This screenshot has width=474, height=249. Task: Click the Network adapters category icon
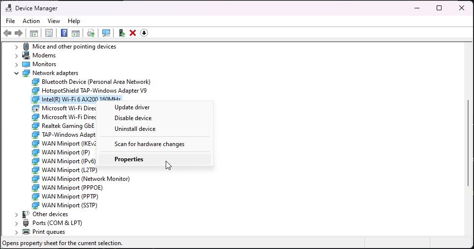(26, 73)
